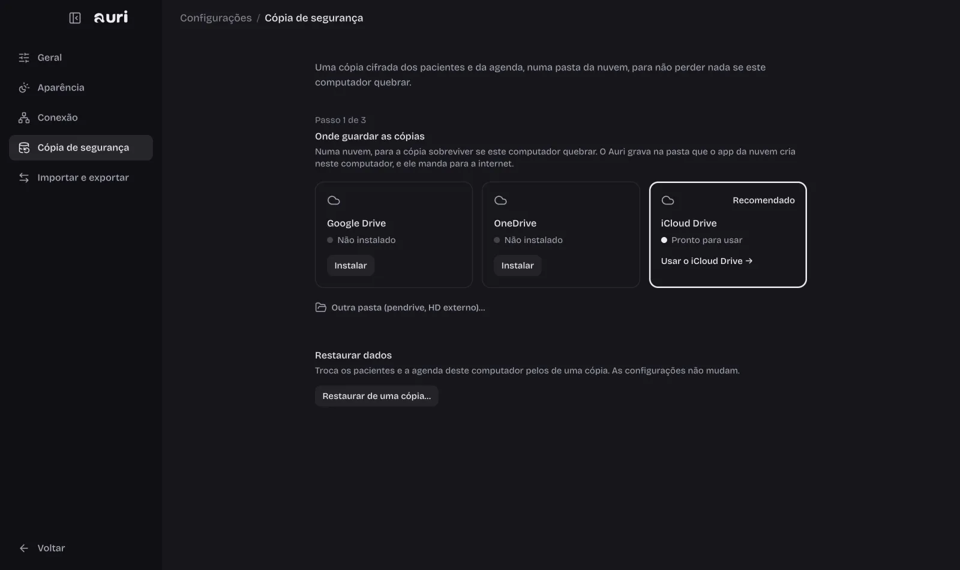Screen dimensions: 960x570
Task: Choose Usar o iCloud Drive
Action: [707, 261]
